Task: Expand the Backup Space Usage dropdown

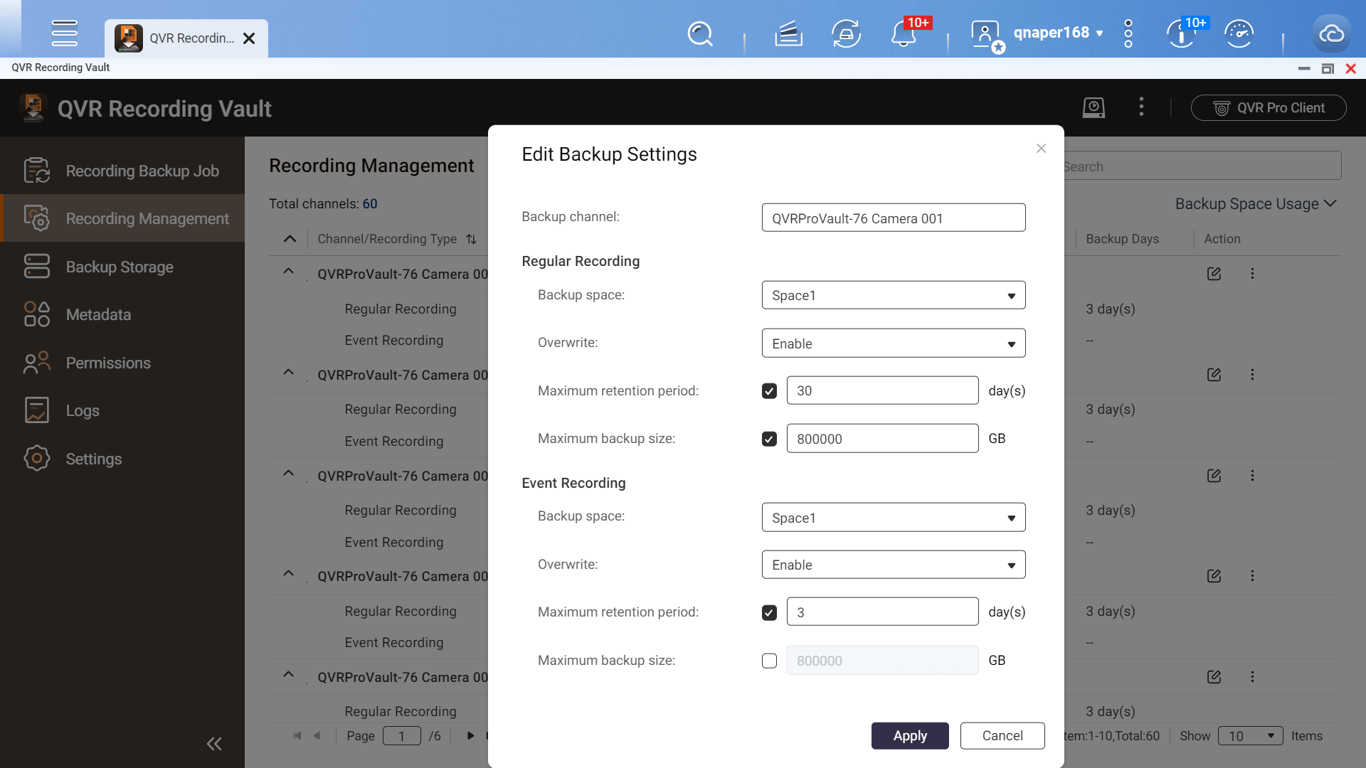Action: coord(1255,204)
